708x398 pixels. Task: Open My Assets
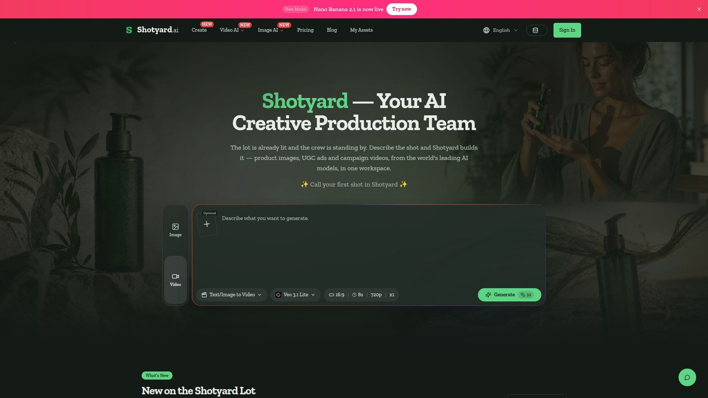pyautogui.click(x=361, y=30)
